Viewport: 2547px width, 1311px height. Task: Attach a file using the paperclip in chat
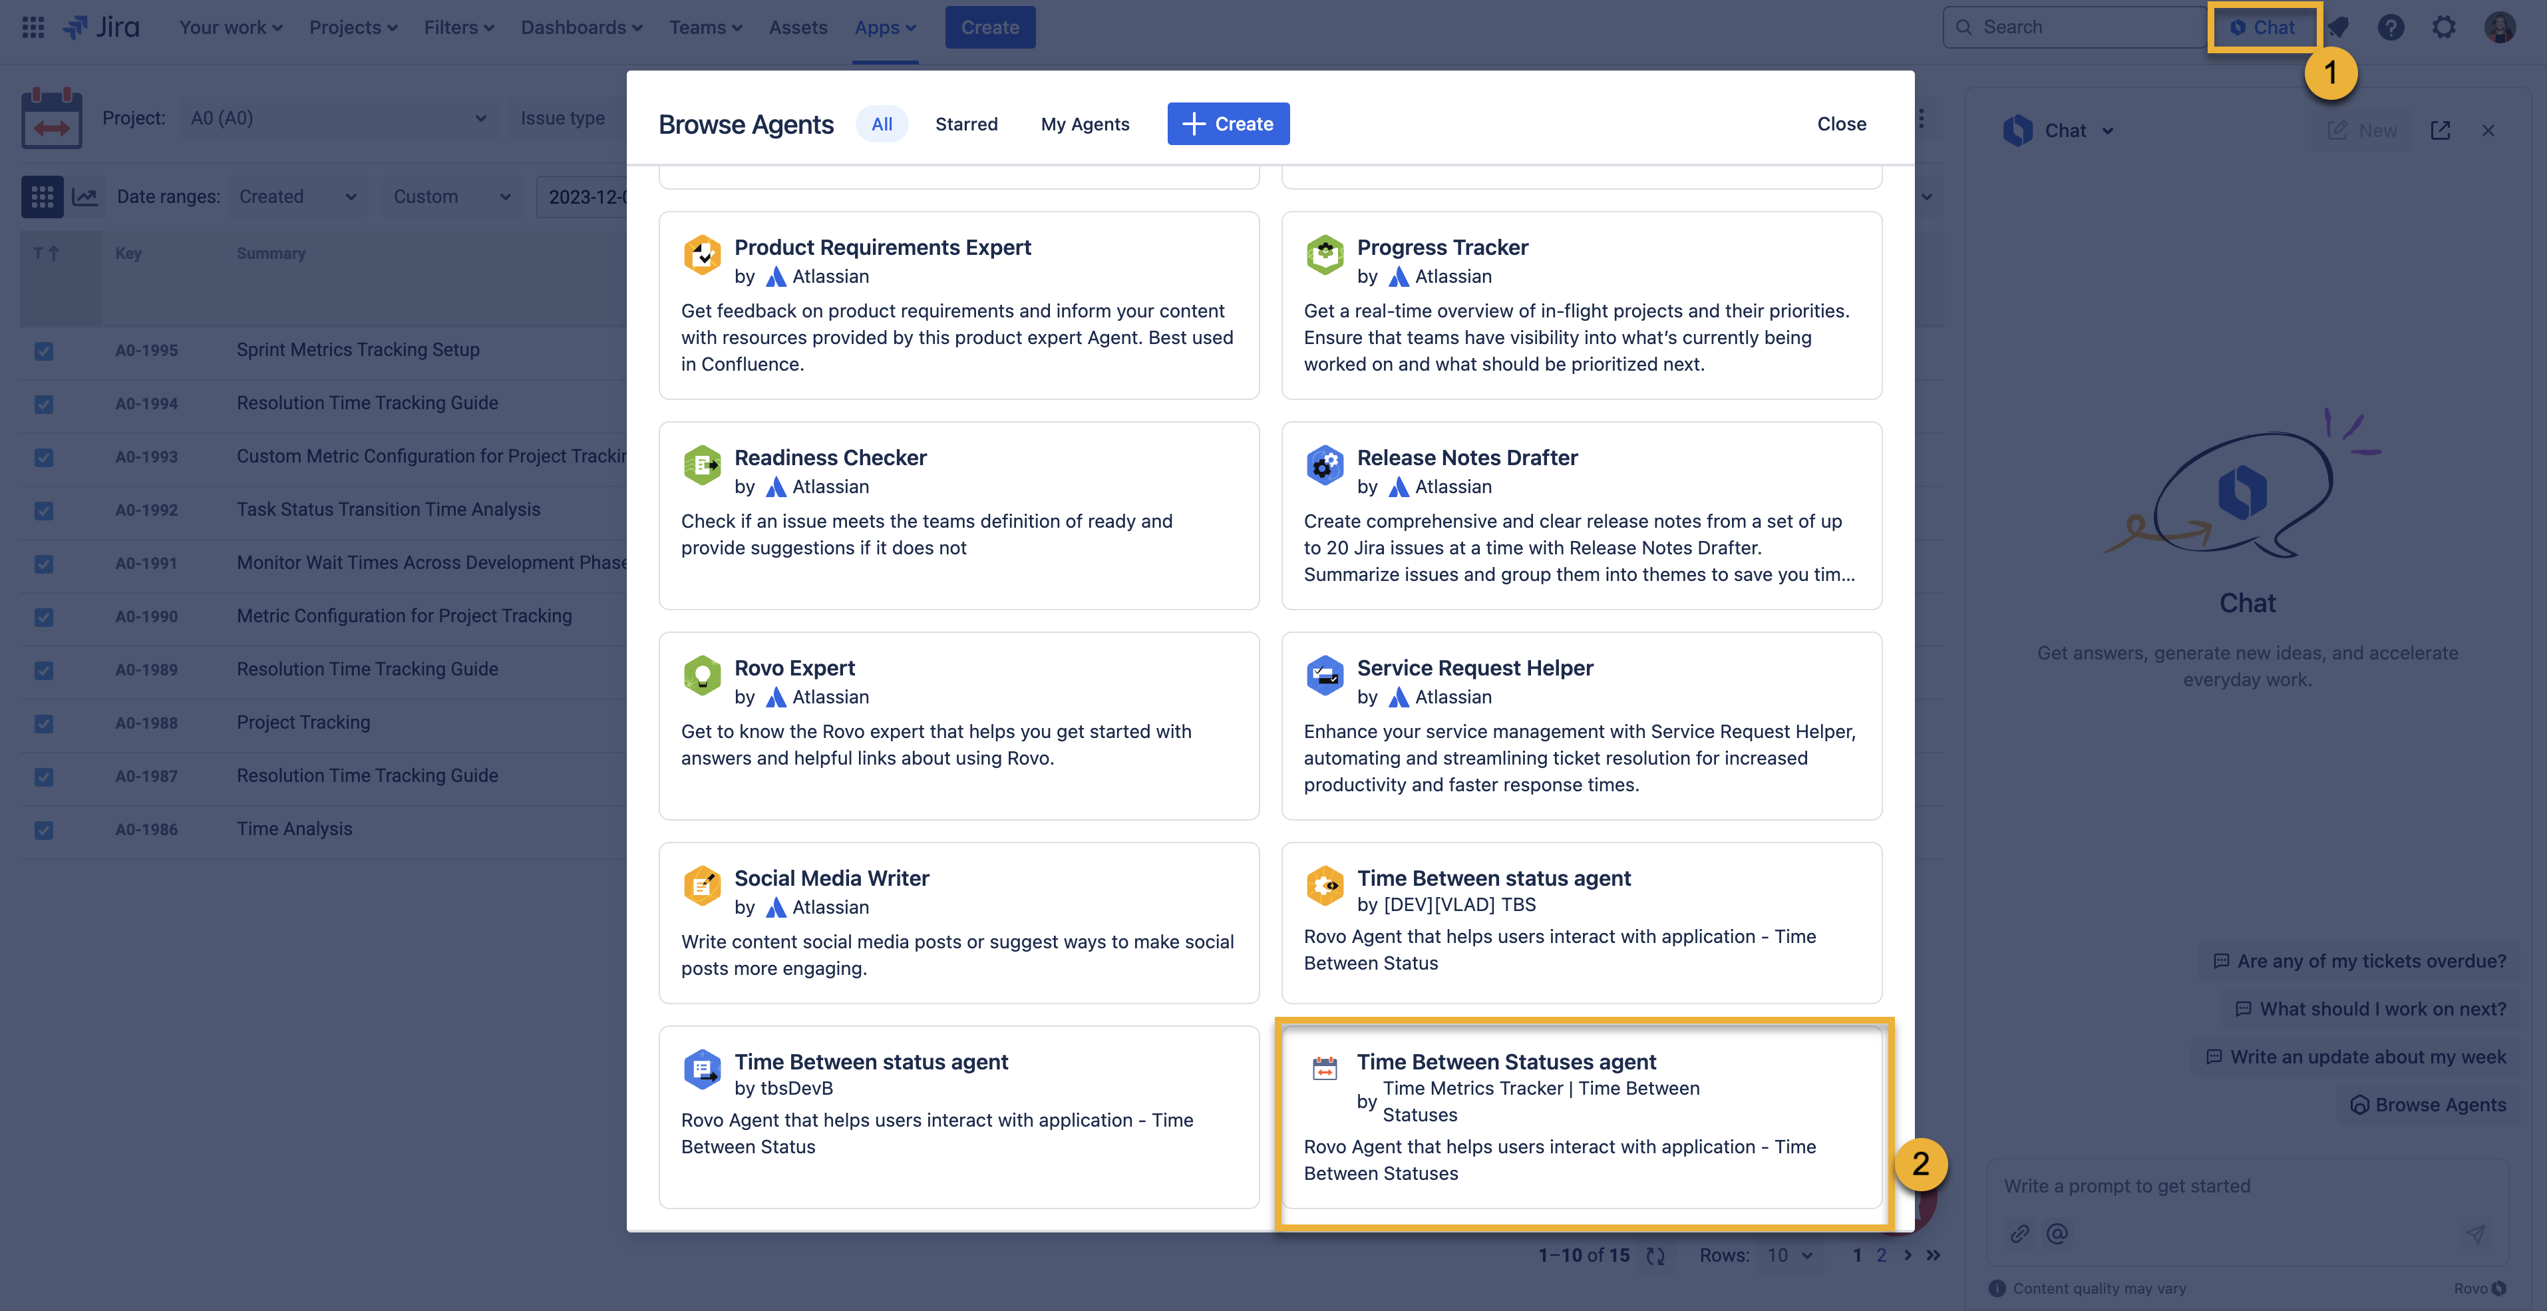[2019, 1233]
